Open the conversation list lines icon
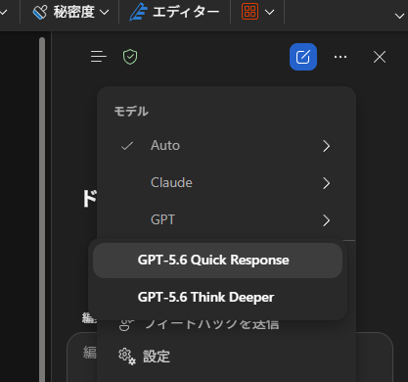Screen dimensions: 408x382 (x=99, y=57)
